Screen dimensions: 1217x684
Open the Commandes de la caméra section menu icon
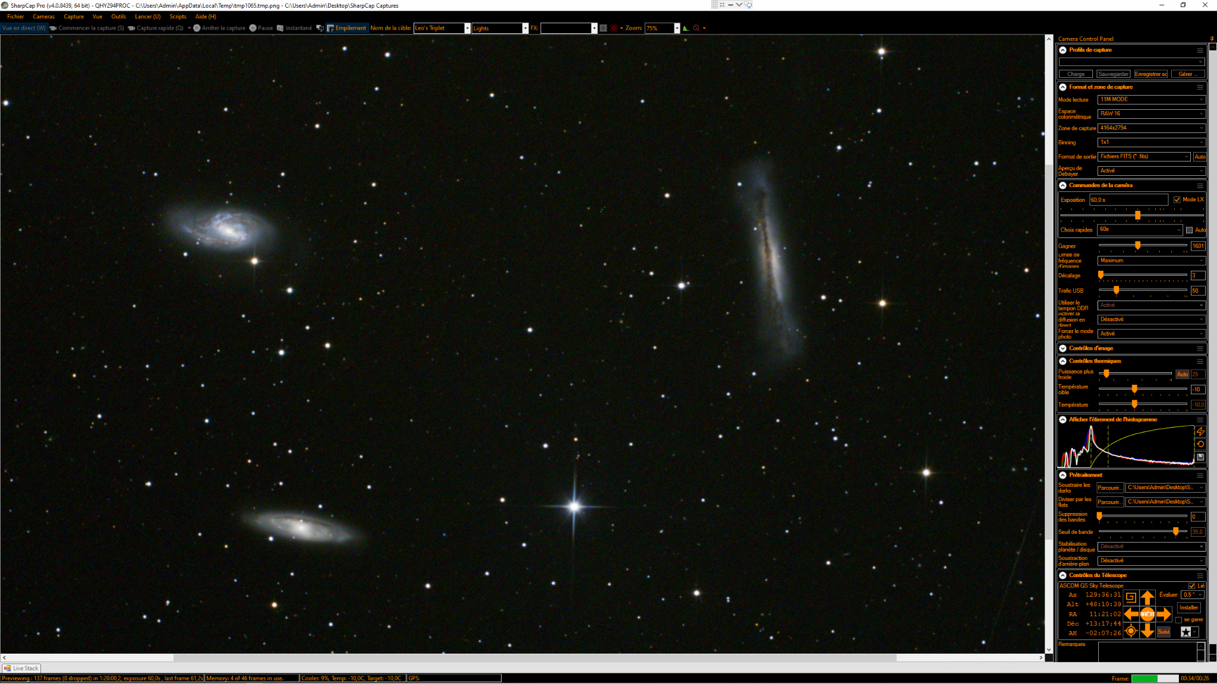click(x=1200, y=185)
